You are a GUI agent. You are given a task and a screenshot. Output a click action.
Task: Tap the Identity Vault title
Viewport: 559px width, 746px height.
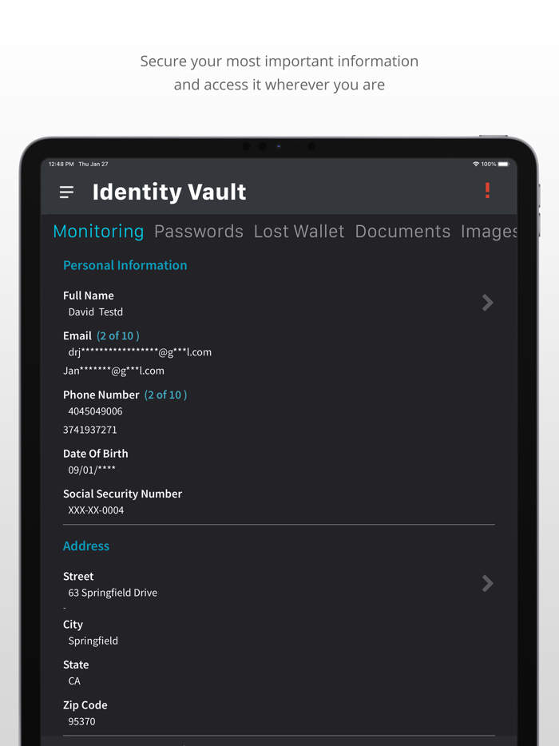169,192
